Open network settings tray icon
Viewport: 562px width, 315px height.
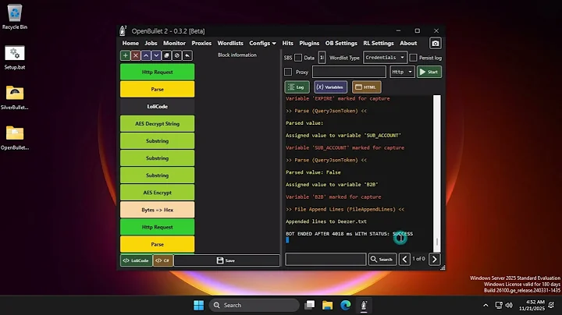(x=499, y=306)
